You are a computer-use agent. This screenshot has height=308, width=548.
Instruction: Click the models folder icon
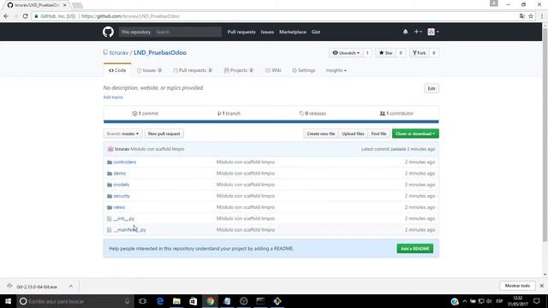click(110, 185)
